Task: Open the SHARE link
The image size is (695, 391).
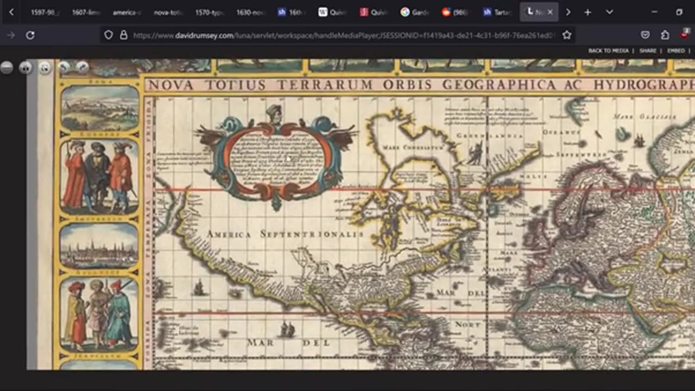Action: click(648, 51)
